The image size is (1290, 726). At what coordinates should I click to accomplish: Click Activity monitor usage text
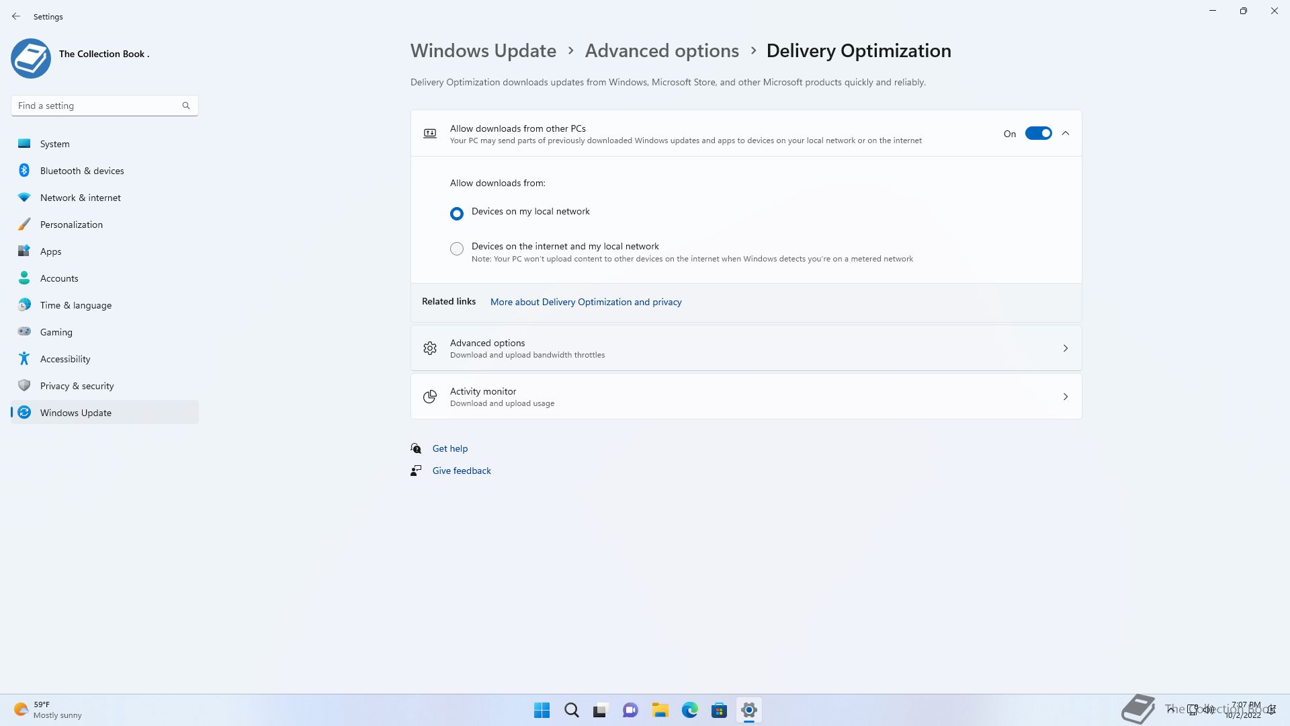[502, 403]
